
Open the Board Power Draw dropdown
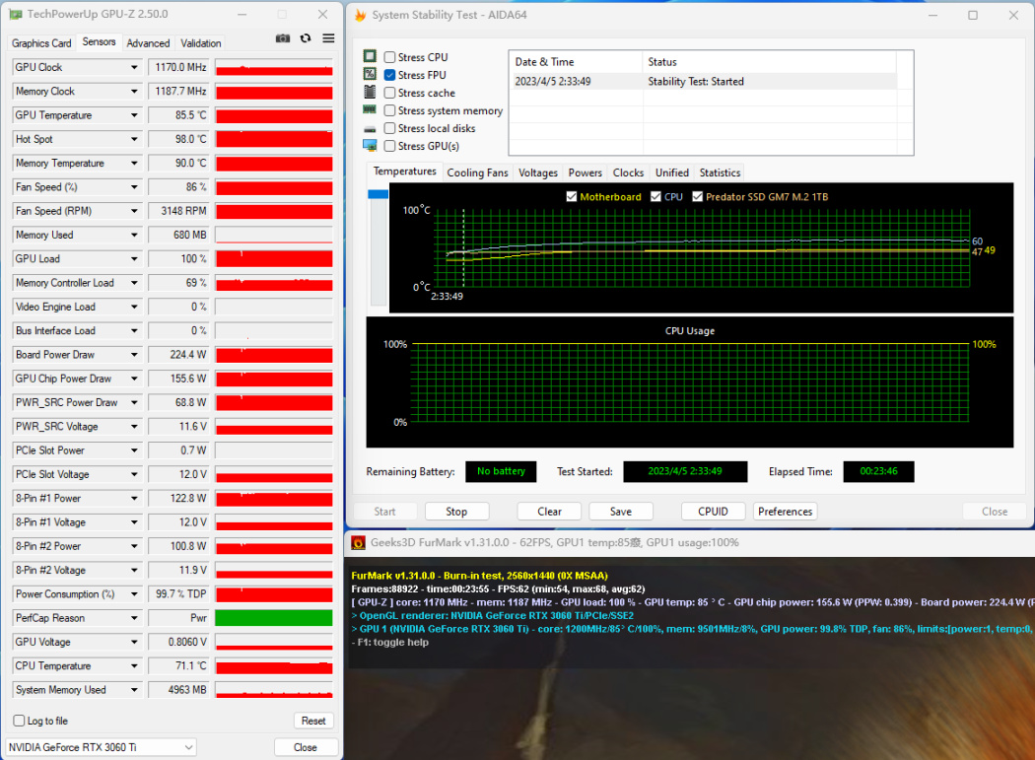[x=134, y=355]
